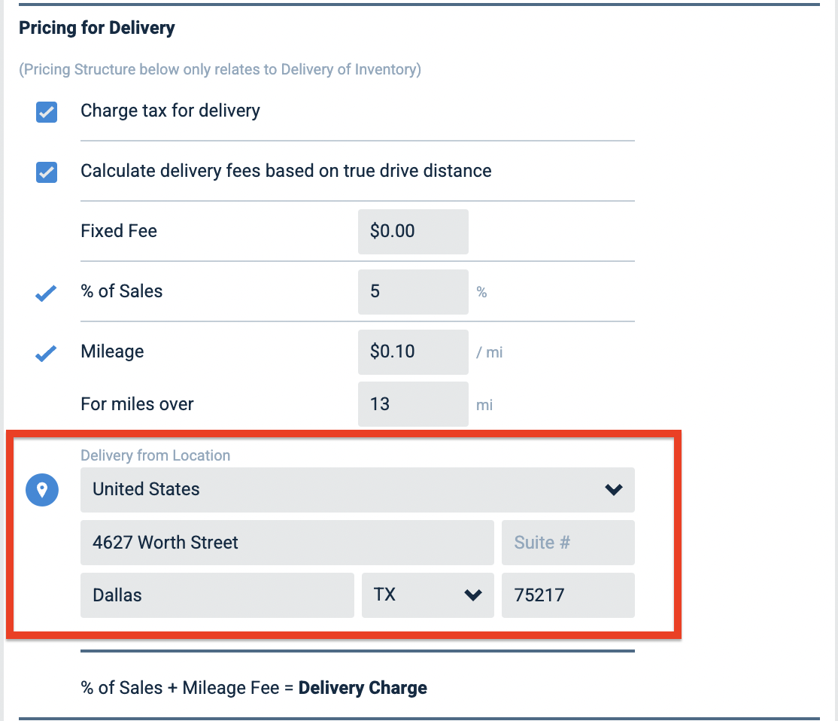838x721 pixels.
Task: Click the city field containing Dallas
Action: coord(217,595)
